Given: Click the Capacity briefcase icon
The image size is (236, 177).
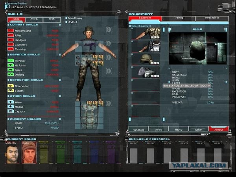Looking at the screenshot, I should (10, 111).
